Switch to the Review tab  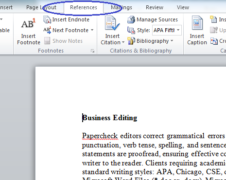click(155, 7)
